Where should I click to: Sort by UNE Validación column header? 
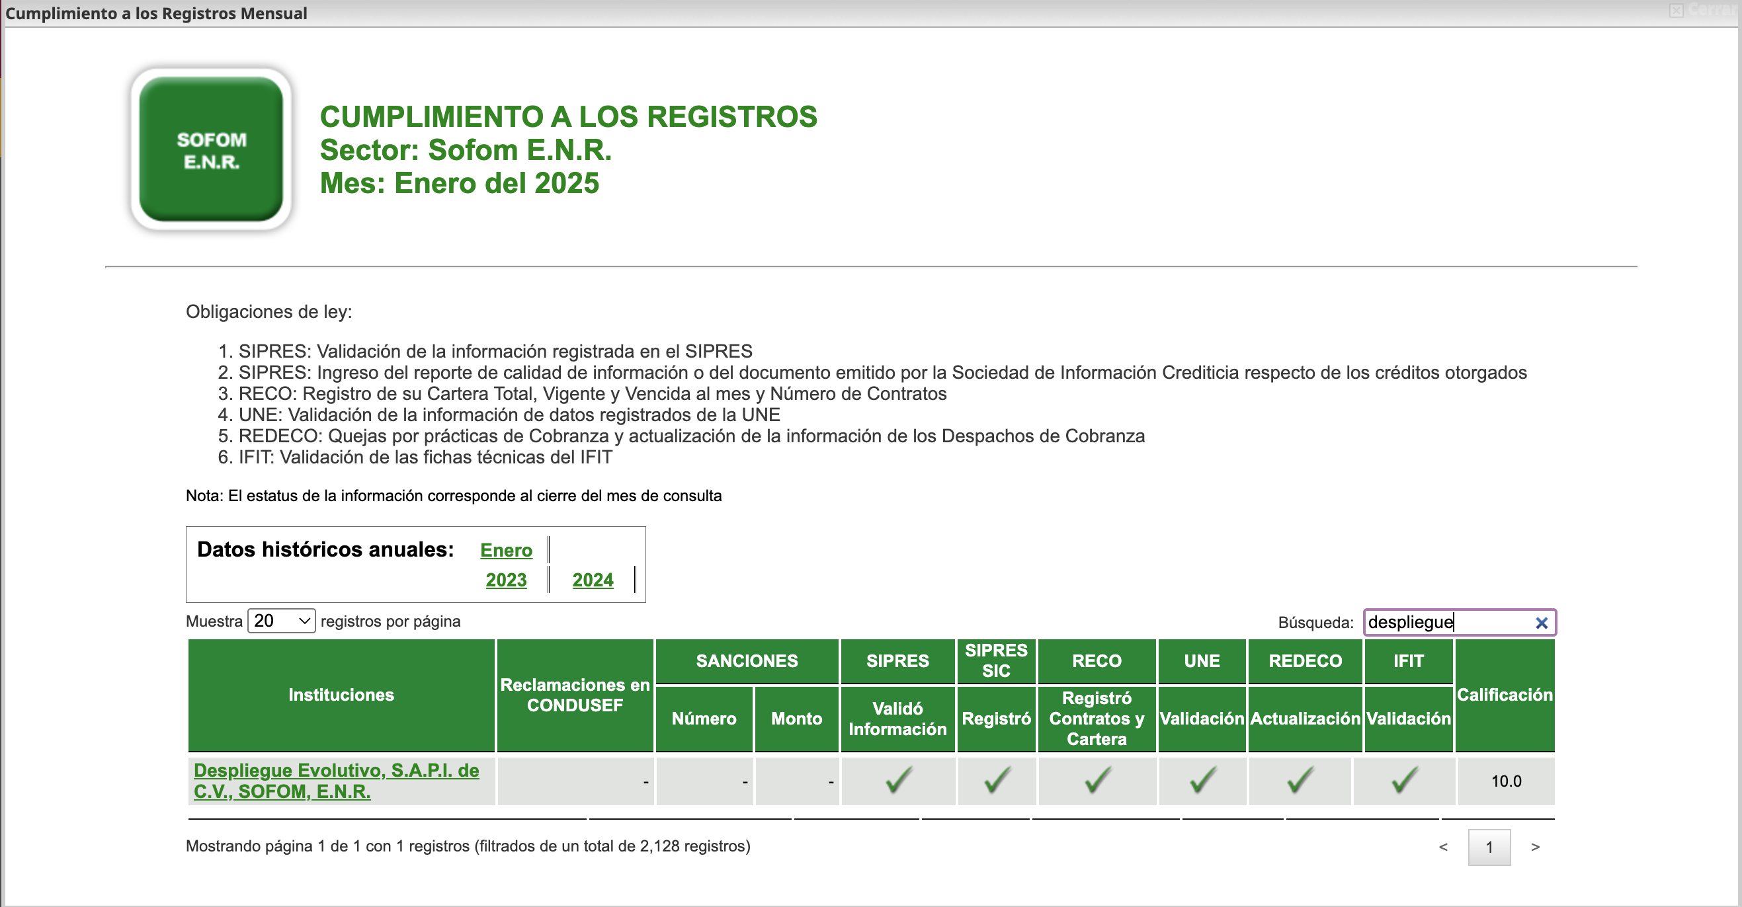pyautogui.click(x=1202, y=719)
